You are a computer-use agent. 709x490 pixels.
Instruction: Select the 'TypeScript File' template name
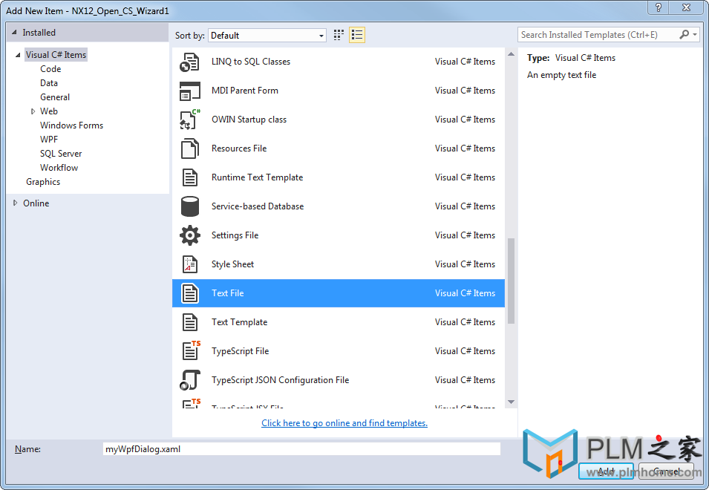tap(240, 350)
